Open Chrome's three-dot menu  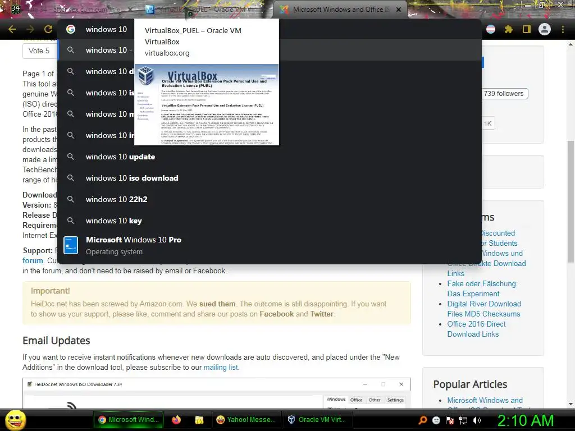coord(563,29)
